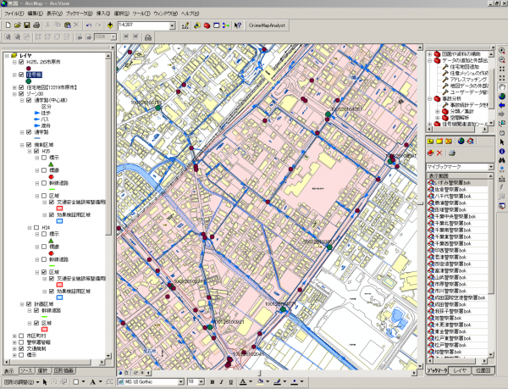Click the Save map document icon
The width and height of the screenshot is (508, 389).
pos(26,25)
